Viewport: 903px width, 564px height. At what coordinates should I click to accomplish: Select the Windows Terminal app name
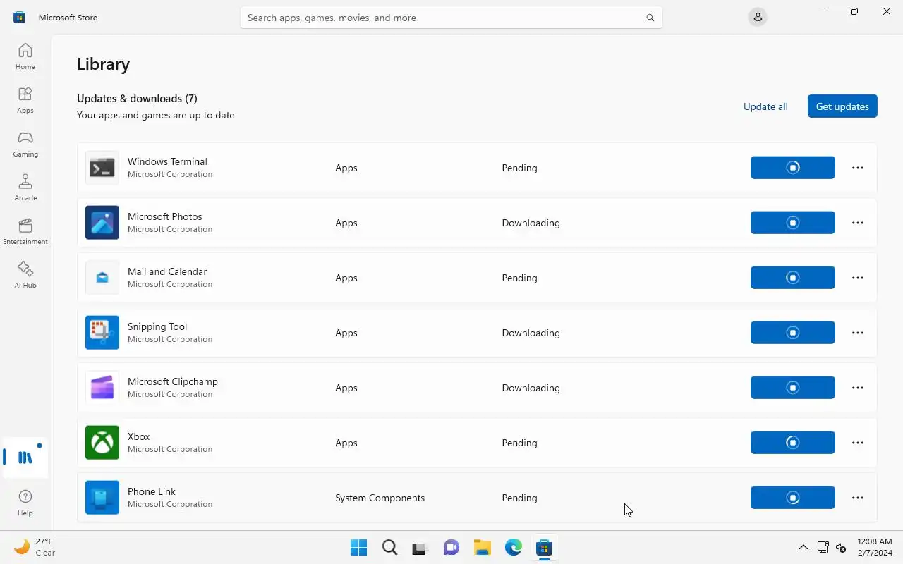click(x=167, y=161)
